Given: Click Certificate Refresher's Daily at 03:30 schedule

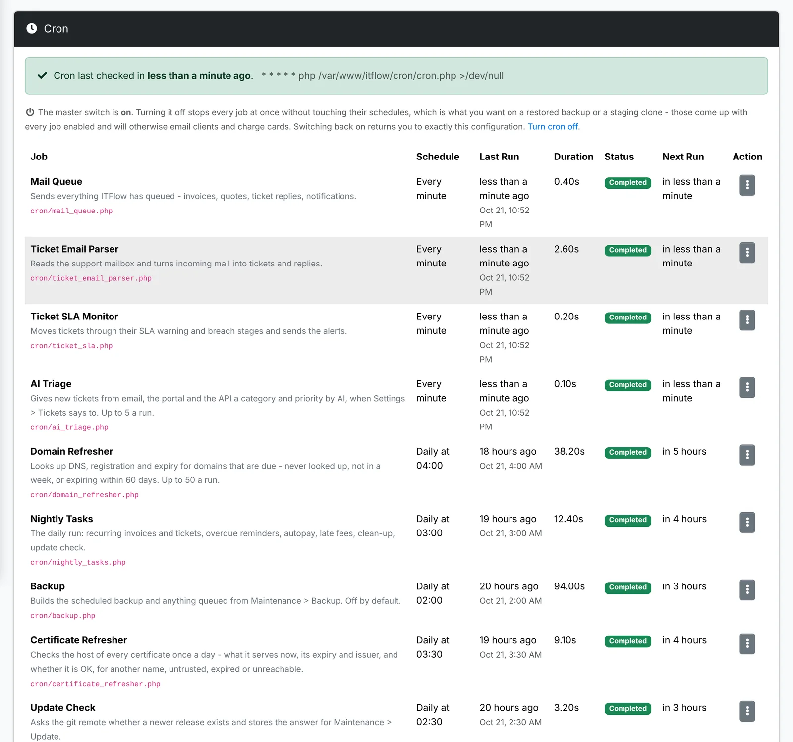Looking at the screenshot, I should tap(433, 647).
